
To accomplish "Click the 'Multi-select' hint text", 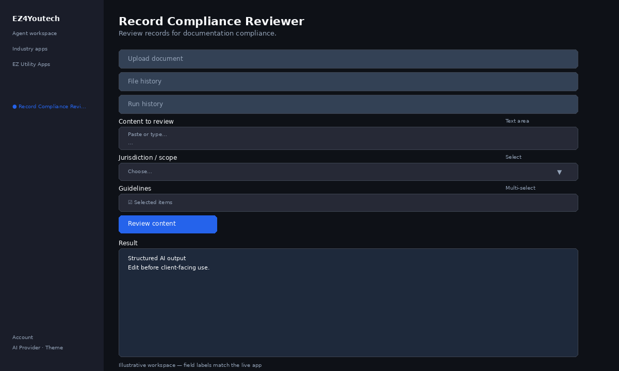I will click(520, 188).
